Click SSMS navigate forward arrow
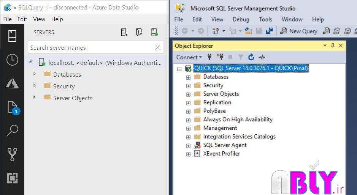The image size is (357, 195). 201,31
